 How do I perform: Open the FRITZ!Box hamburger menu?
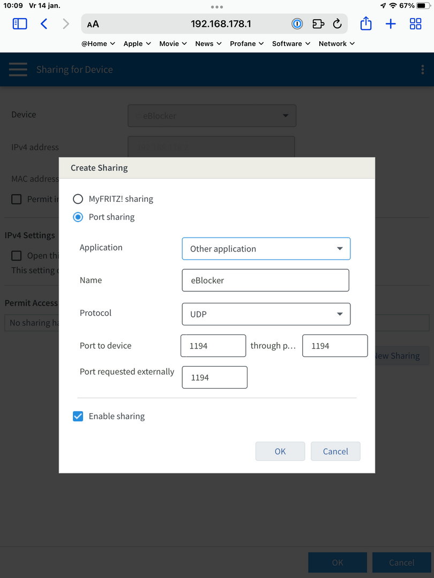(x=18, y=69)
